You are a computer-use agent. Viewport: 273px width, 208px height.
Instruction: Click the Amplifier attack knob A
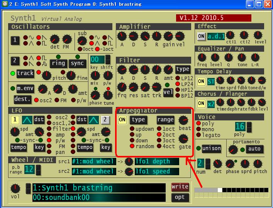point(122,36)
